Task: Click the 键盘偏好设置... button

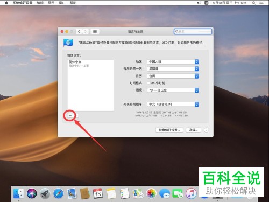Action: (169, 130)
